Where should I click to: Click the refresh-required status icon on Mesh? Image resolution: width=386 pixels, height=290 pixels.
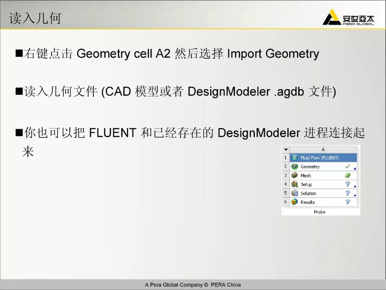pos(347,175)
